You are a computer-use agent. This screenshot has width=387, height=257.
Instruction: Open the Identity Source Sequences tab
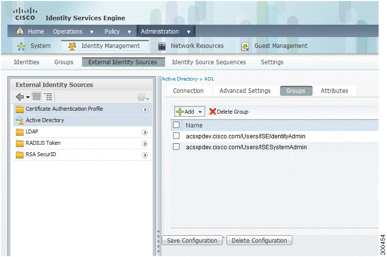[x=209, y=62]
